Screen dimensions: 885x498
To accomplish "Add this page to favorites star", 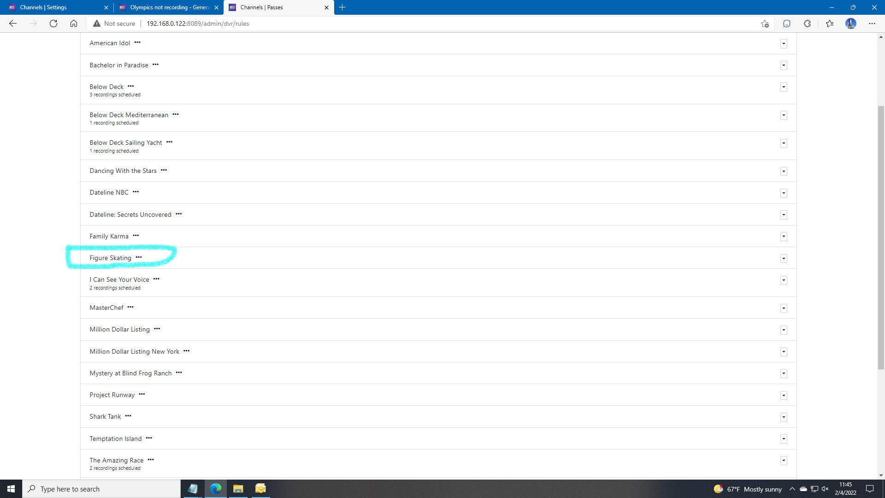I will point(765,24).
